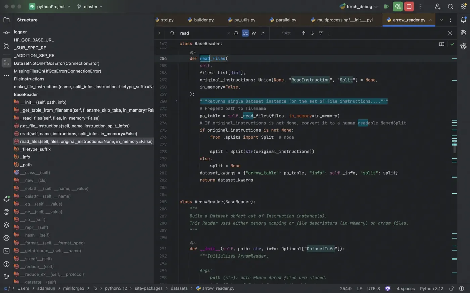Click the Python 3.12 interpreter widget
The width and height of the screenshot is (470, 293).
point(431,288)
